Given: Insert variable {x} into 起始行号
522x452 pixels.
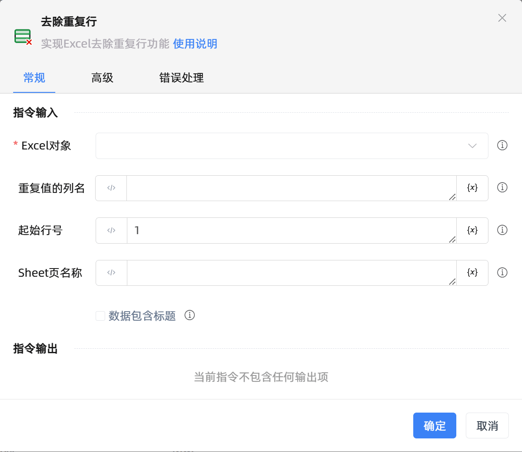Looking at the screenshot, I should [x=472, y=231].
